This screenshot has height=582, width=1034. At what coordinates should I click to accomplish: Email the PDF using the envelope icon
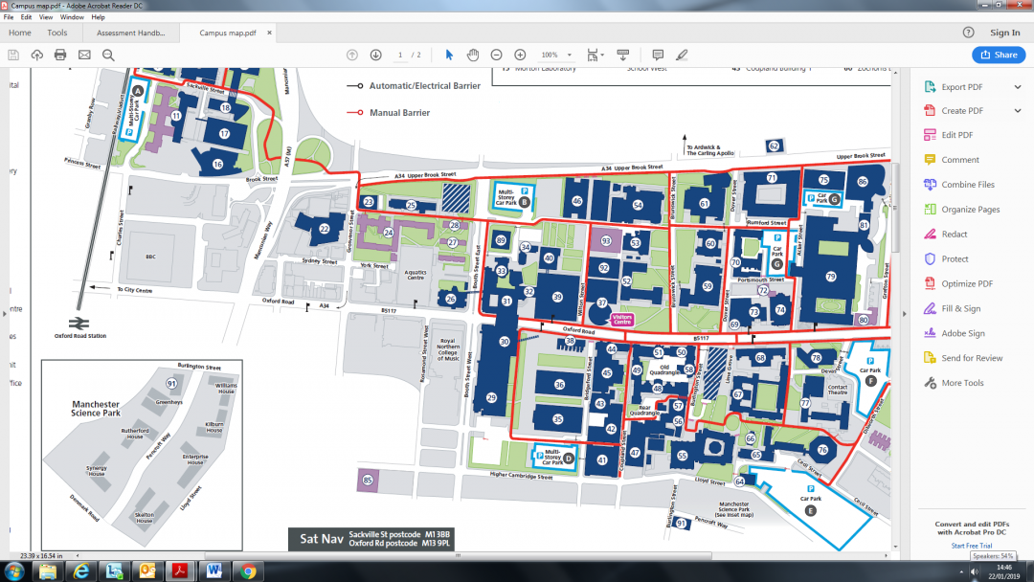84,55
